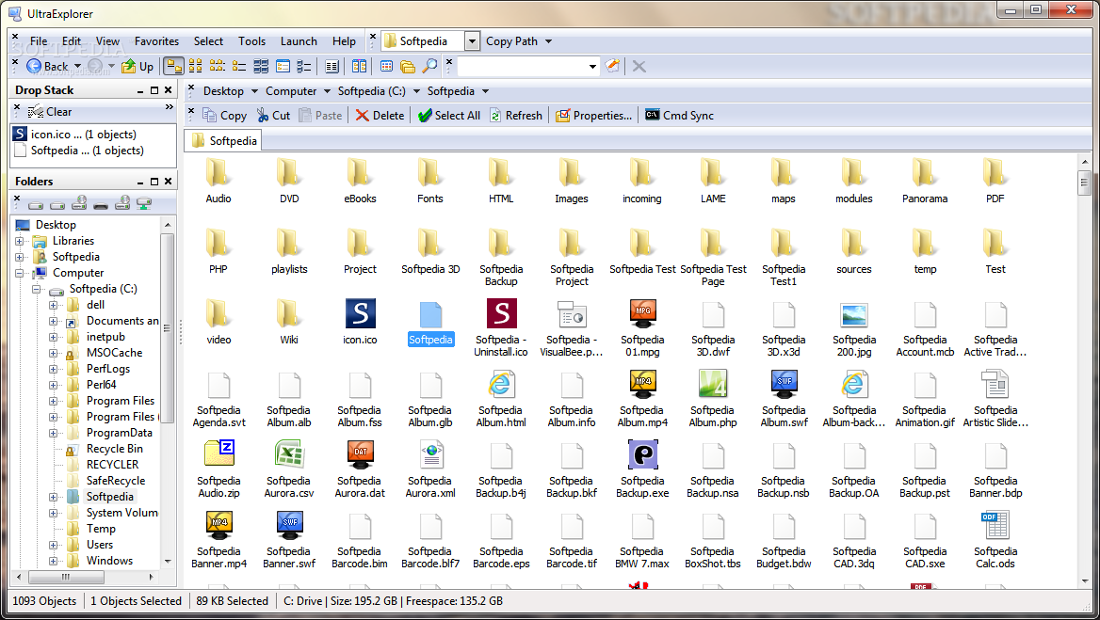
Task: Open the Softpedia folder combo box dropdown
Action: pos(472,41)
